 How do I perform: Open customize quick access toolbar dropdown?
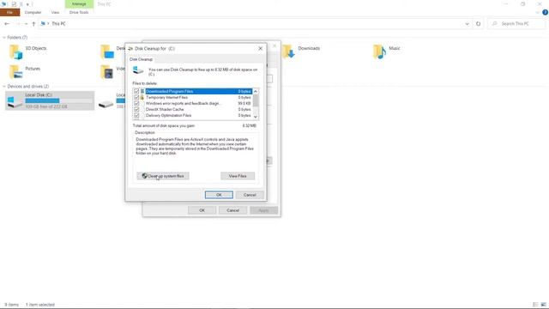[x=27, y=4]
